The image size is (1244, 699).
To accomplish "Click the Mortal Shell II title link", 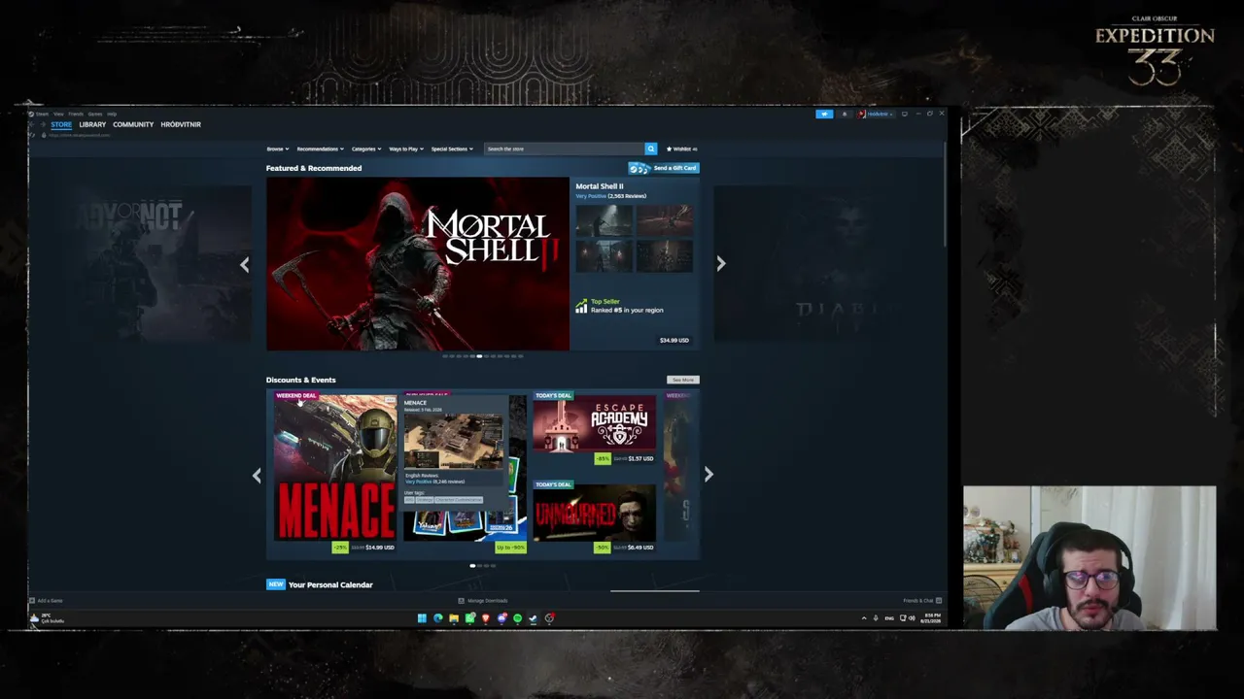I will pyautogui.click(x=600, y=186).
